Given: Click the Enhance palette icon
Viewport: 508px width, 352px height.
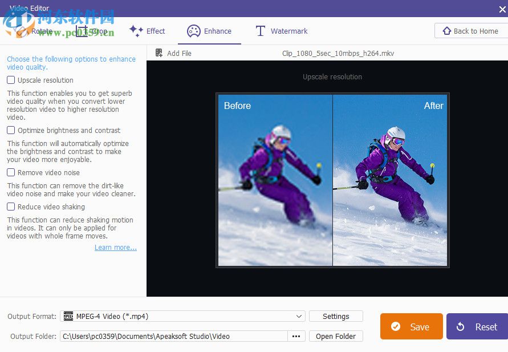Looking at the screenshot, I should point(194,31).
